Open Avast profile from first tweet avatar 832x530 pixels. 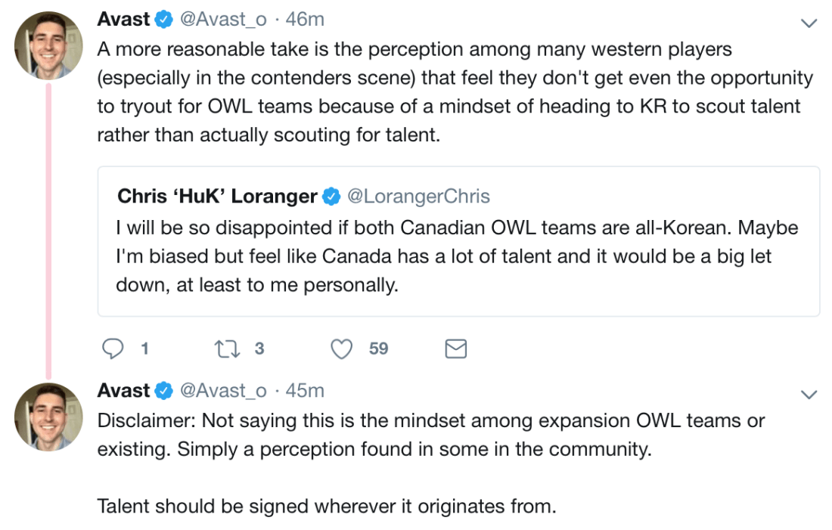click(x=48, y=46)
